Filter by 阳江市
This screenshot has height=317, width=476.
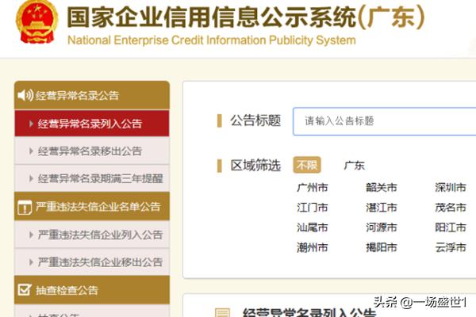(451, 227)
